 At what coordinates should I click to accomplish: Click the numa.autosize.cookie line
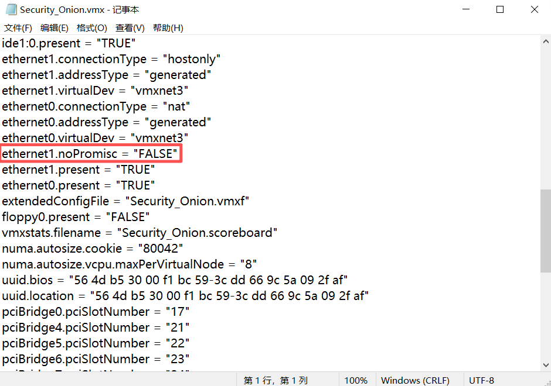pyautogui.click(x=93, y=248)
